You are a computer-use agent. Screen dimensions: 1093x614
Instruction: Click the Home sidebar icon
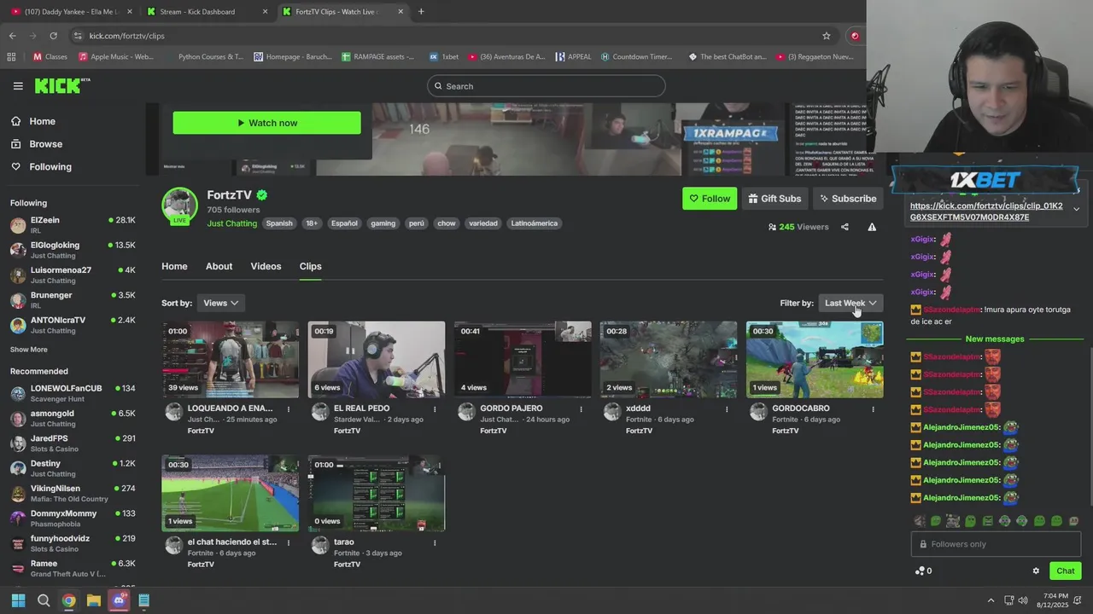click(16, 121)
